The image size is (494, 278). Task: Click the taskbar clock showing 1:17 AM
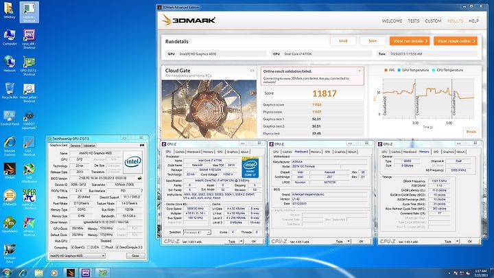[481, 273]
